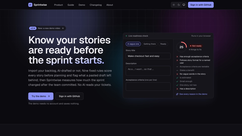The height and width of the screenshot is (136, 242).
Task: Click the Try the demo button
Action: tap(41, 96)
